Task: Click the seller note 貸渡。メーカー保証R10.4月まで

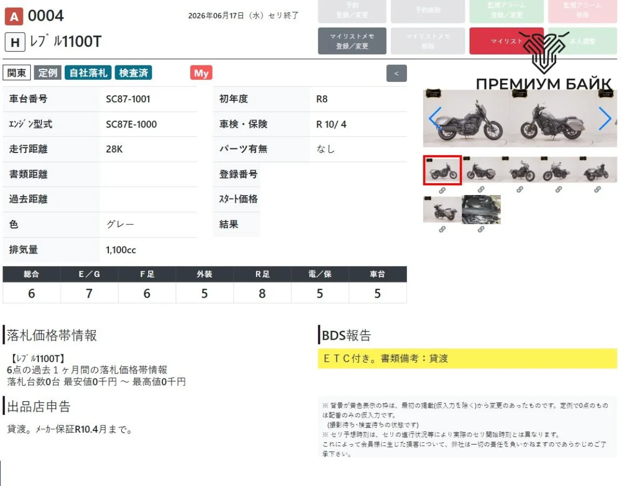Action: [x=69, y=429]
